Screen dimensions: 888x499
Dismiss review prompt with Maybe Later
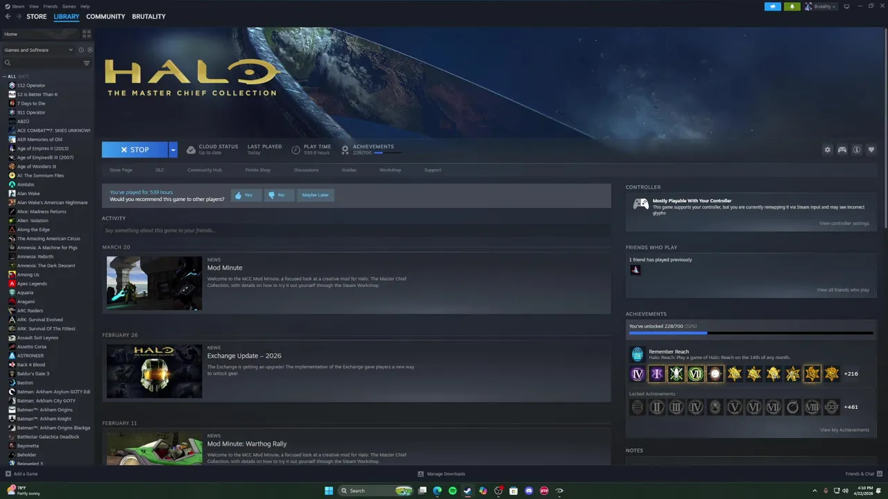316,195
